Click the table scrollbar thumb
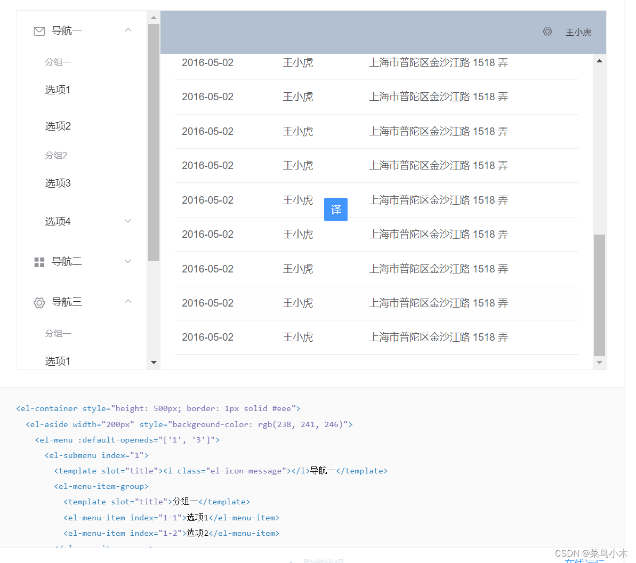This screenshot has width=636, height=563. click(x=599, y=295)
